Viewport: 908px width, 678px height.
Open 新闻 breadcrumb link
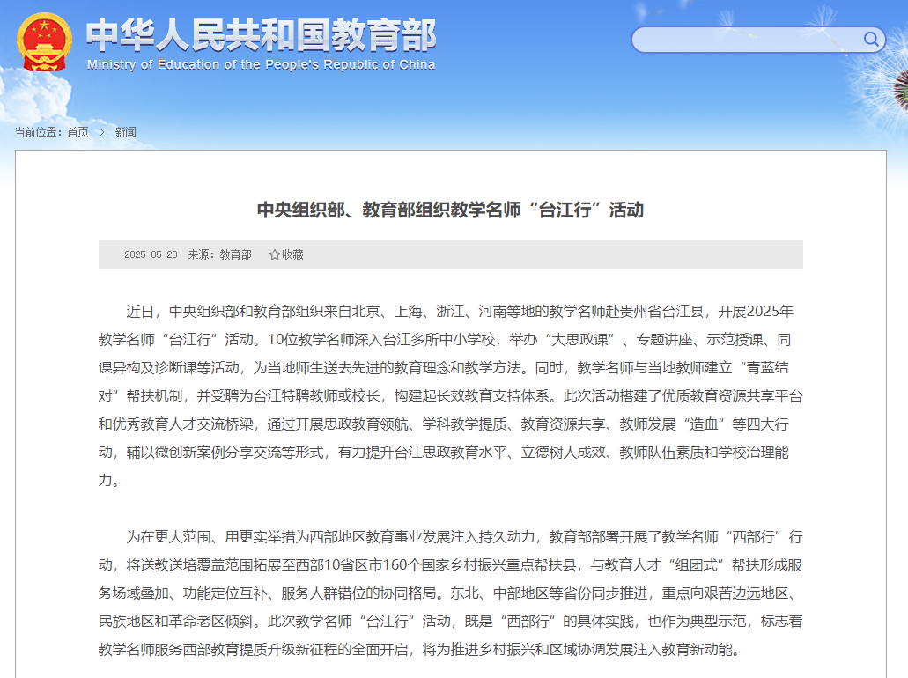click(125, 132)
